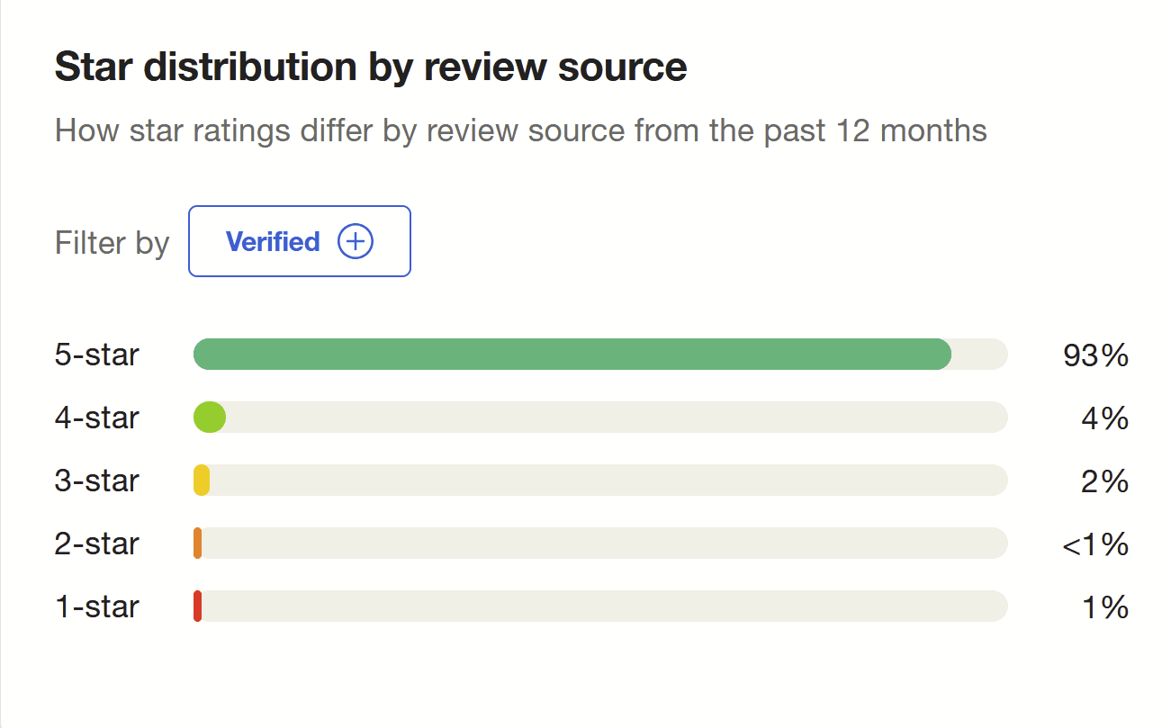Click the <1% value for 2-star
The height and width of the screenshot is (728, 1171).
click(x=1095, y=544)
